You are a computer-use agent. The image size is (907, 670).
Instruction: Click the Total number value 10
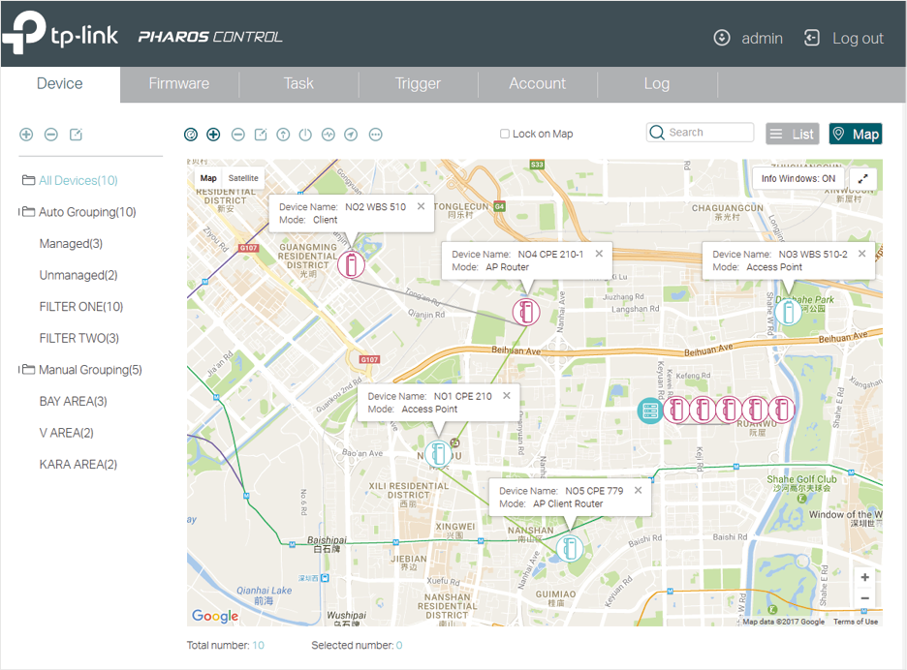coord(258,645)
